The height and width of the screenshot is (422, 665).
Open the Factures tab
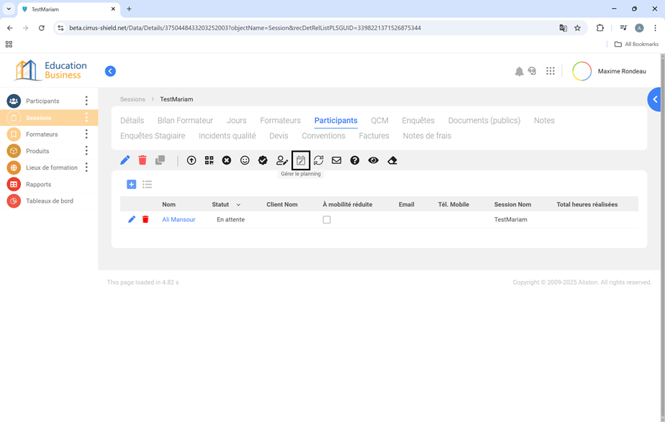coord(374,136)
